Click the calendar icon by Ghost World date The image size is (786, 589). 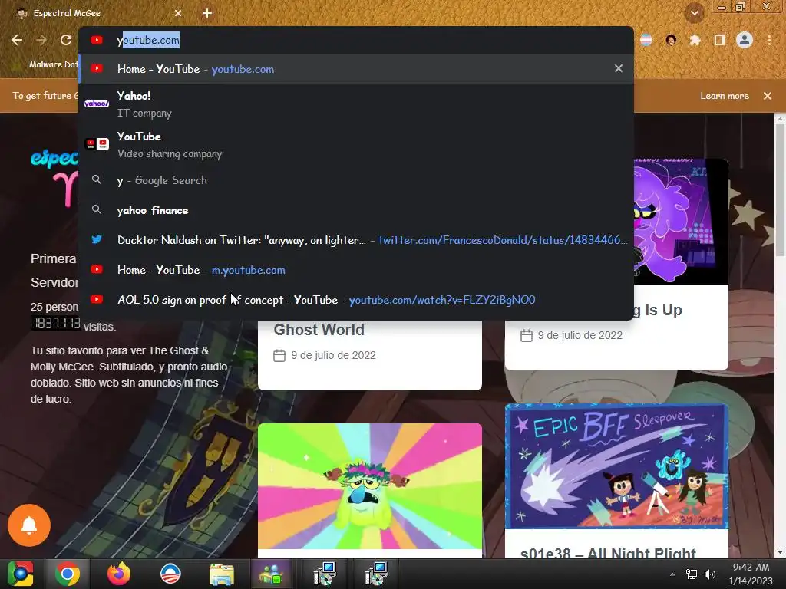click(x=279, y=356)
